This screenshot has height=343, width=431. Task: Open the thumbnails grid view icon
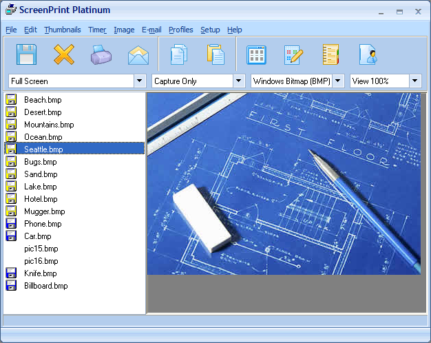256,55
